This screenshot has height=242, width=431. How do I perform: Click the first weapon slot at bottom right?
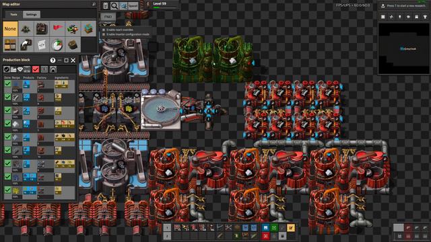pos(409,227)
